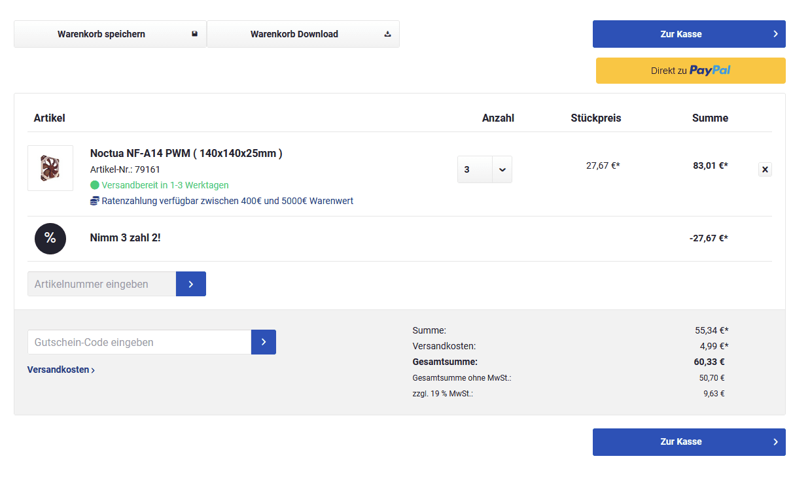Click the Noctua NF-A14 PWM product title
Image resolution: width=810 pixels, height=484 pixels.
click(186, 153)
